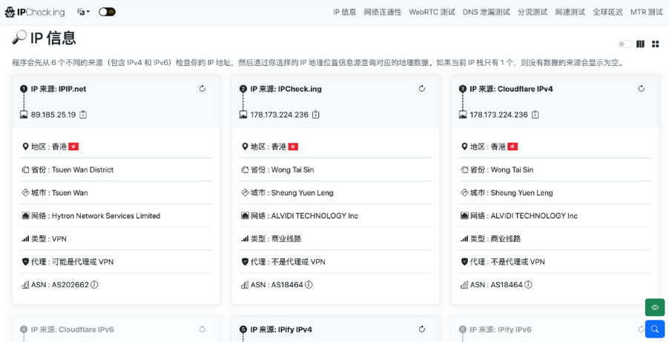Click the green eye button
This screenshot has height=342, width=669.
click(x=655, y=307)
